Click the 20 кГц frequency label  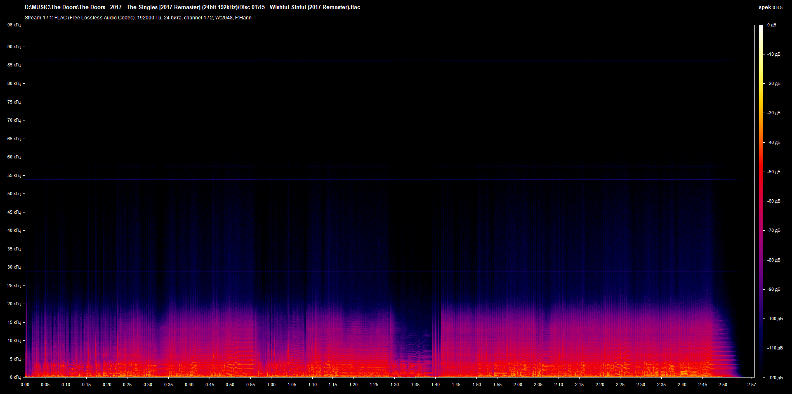[14, 304]
